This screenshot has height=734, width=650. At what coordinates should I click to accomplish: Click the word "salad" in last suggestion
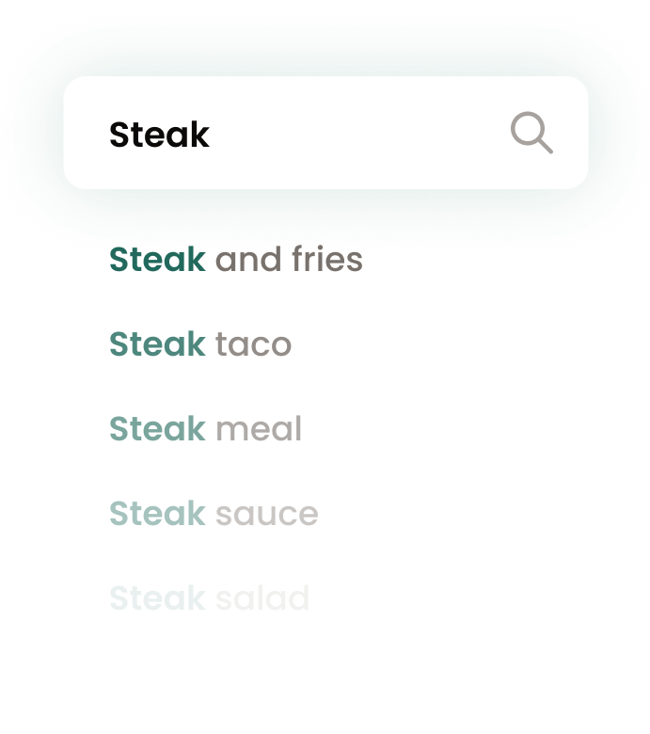tap(262, 598)
